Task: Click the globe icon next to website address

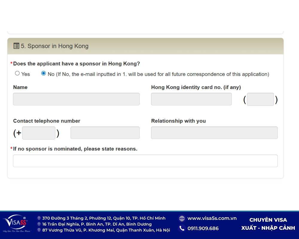Action: coord(182,218)
